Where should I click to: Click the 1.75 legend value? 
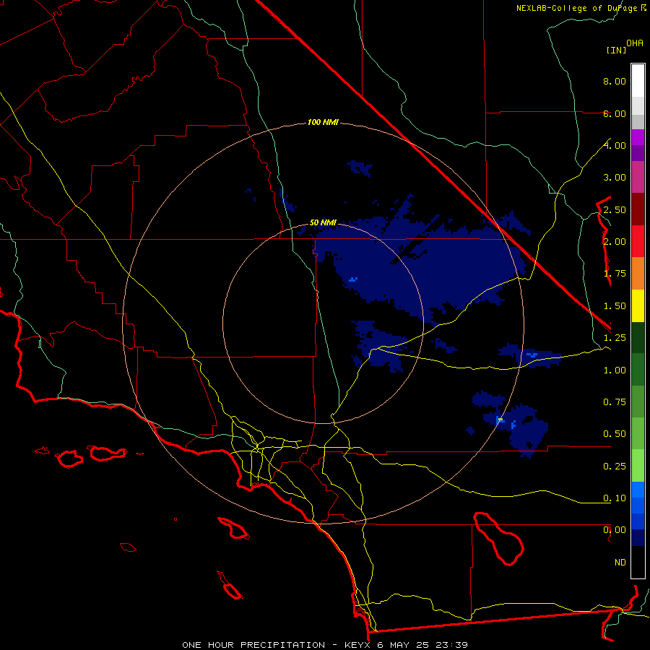click(x=615, y=274)
